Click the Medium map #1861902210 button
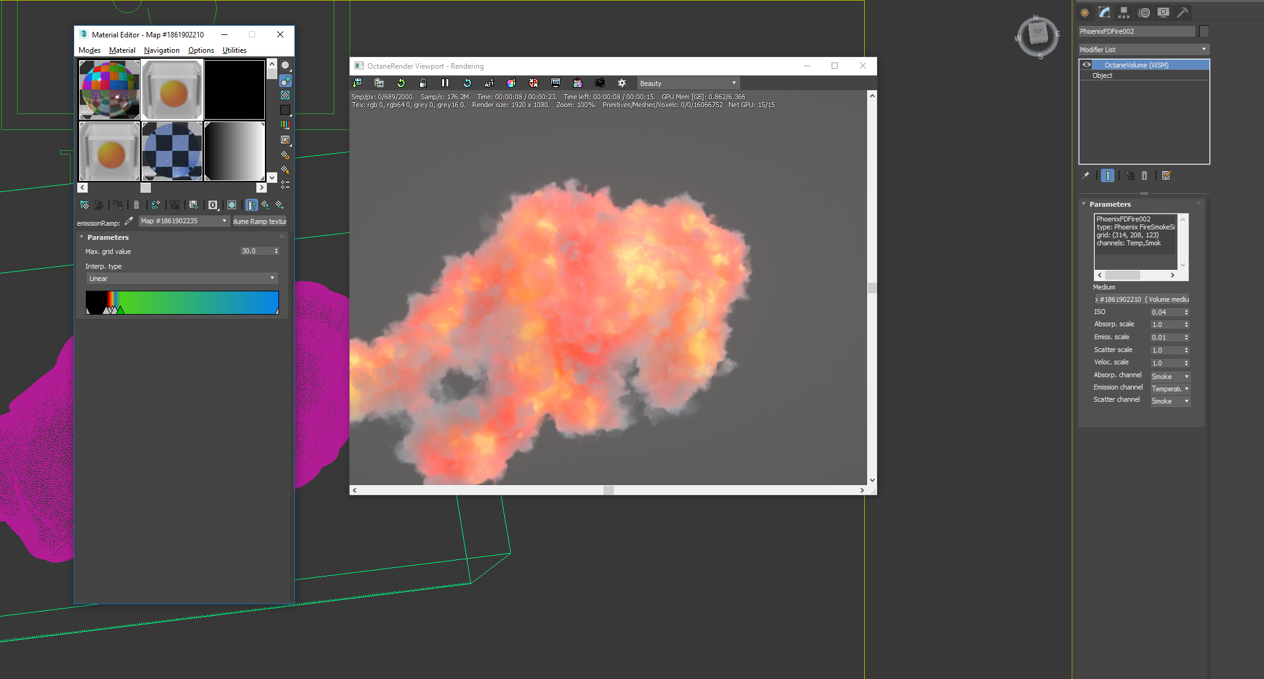The height and width of the screenshot is (679, 1264). pyautogui.click(x=1142, y=299)
